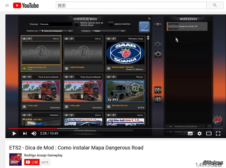Viewport: 226px width, 168px height.
Task: Open Categoria Todas dropdown
Action: [x=109, y=31]
